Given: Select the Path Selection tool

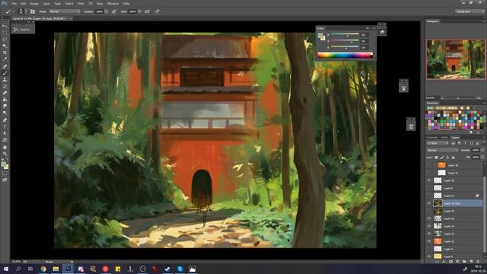Looking at the screenshot, I should coord(5,133).
